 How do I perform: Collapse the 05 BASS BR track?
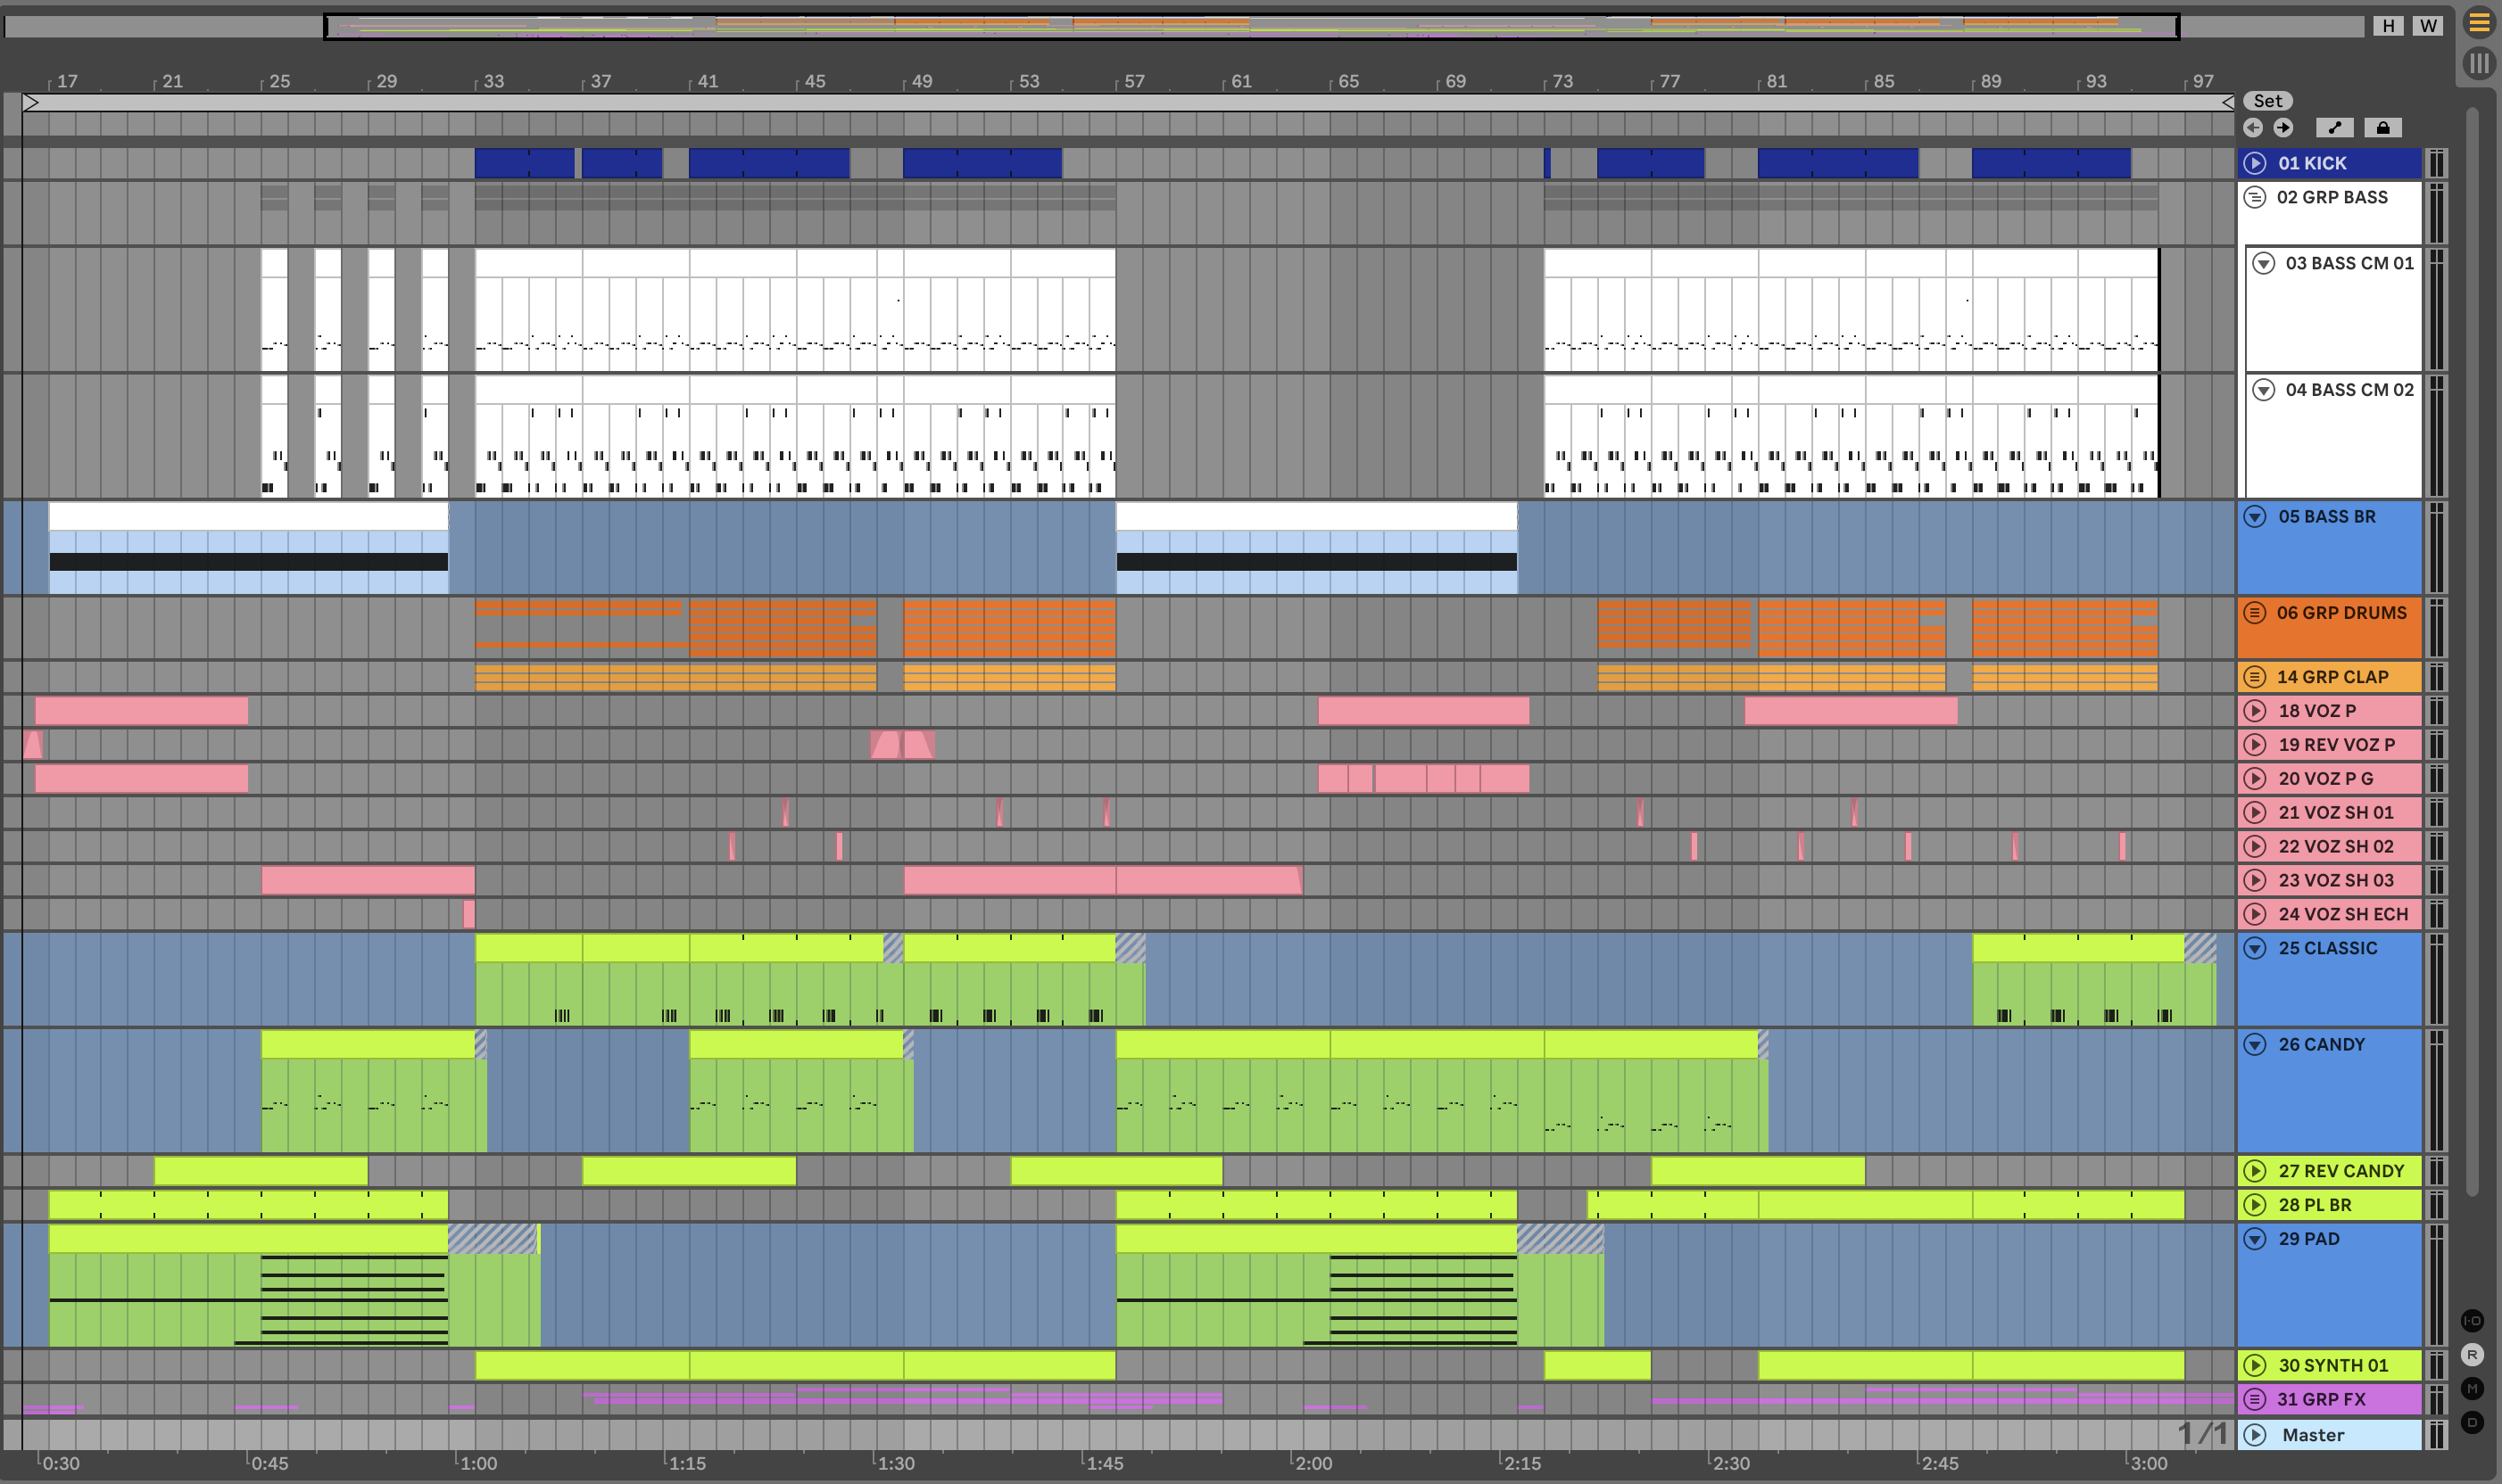pyautogui.click(x=2255, y=517)
